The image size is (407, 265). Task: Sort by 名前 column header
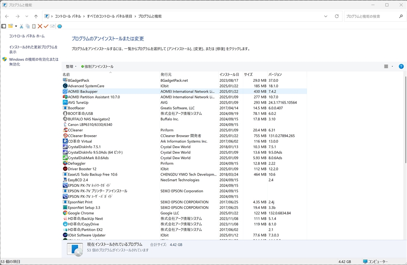coord(110,74)
